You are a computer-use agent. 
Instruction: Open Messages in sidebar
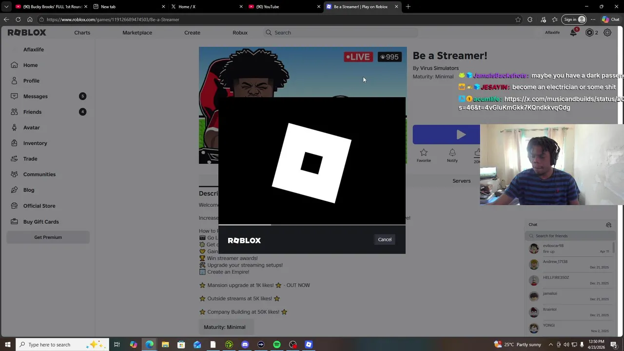pos(35,96)
